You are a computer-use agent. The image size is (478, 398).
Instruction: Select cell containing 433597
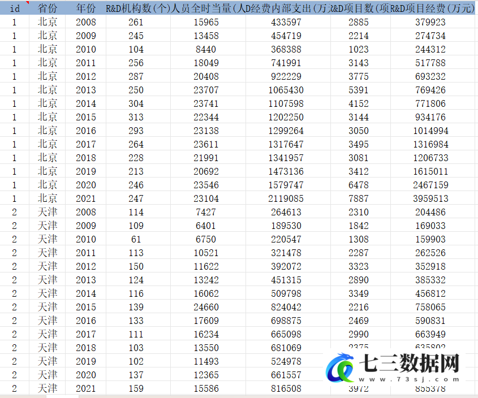click(288, 22)
